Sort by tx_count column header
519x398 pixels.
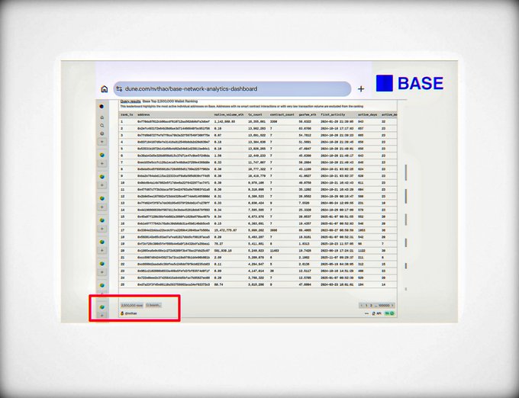pos(255,114)
